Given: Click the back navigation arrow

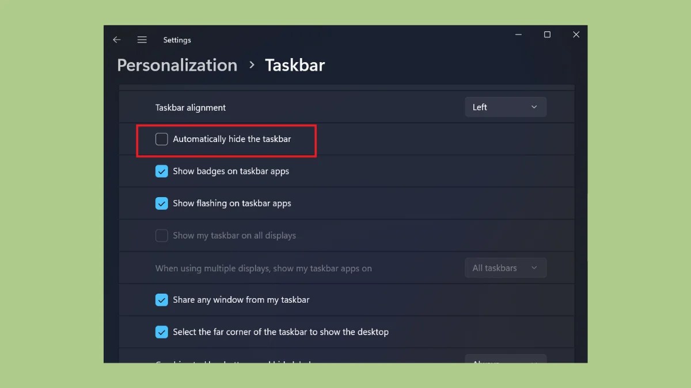Looking at the screenshot, I should click(117, 39).
